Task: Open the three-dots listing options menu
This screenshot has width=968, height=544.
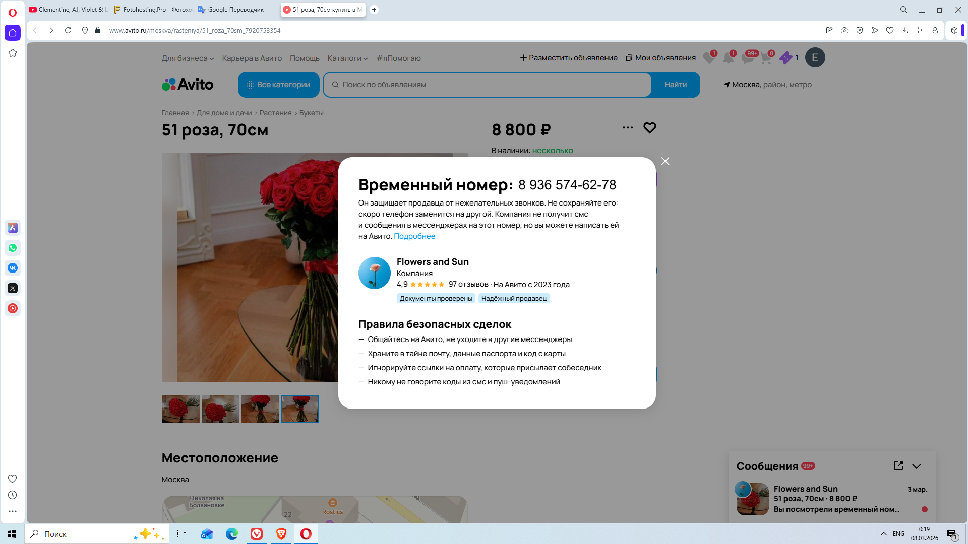Action: pyautogui.click(x=628, y=128)
